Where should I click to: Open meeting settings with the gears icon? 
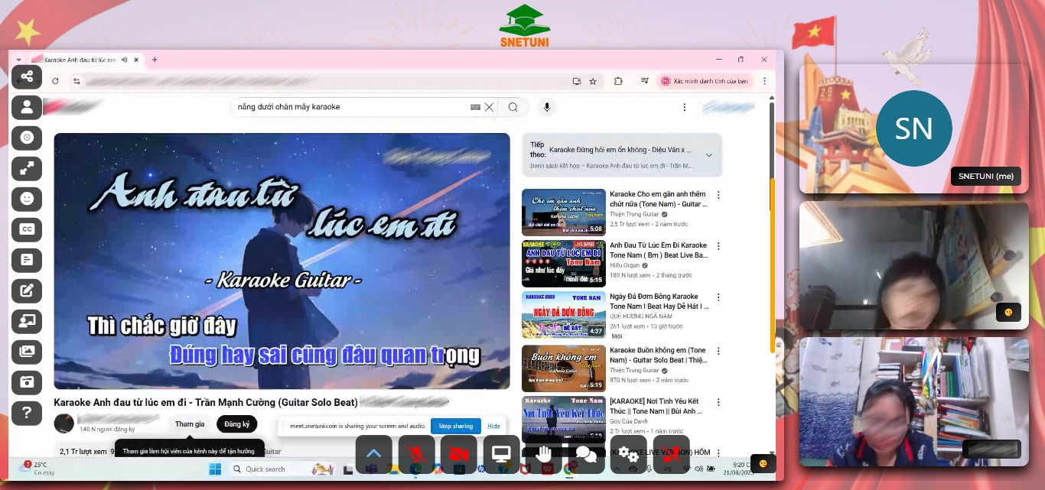(628, 453)
